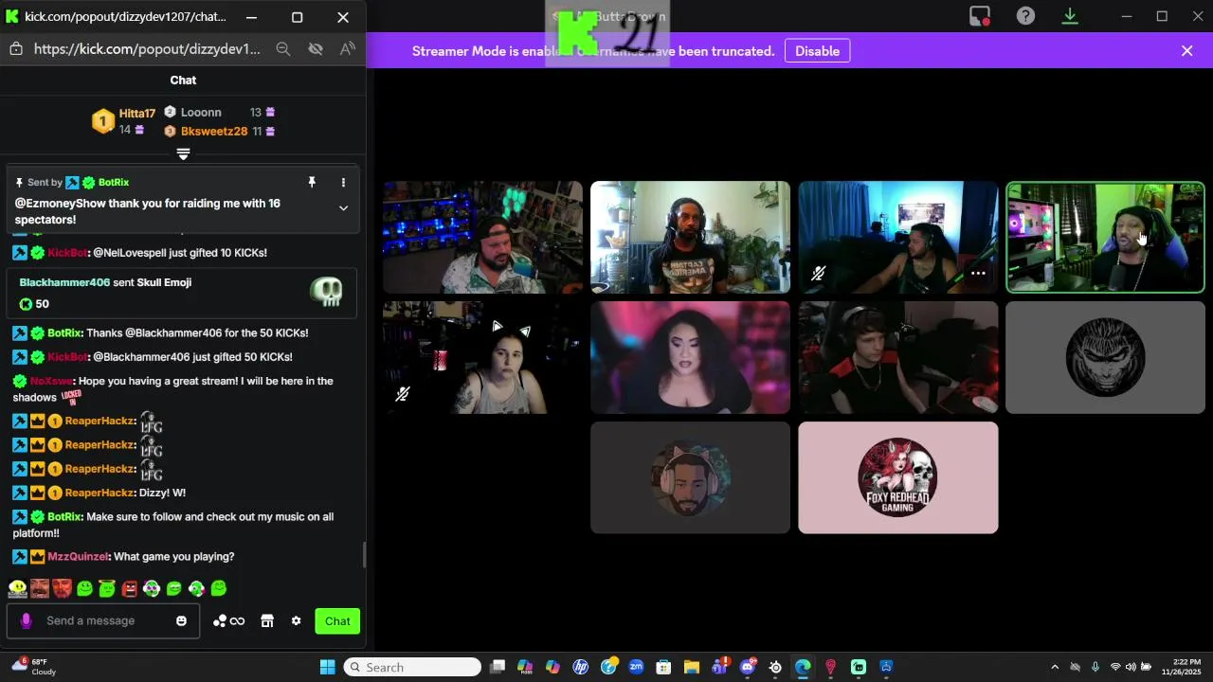1213x682 pixels.
Task: Click the muted mic icon on third tile
Action: pos(819,274)
